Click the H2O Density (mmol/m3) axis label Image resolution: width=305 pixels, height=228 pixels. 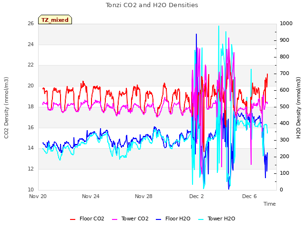(298, 108)
